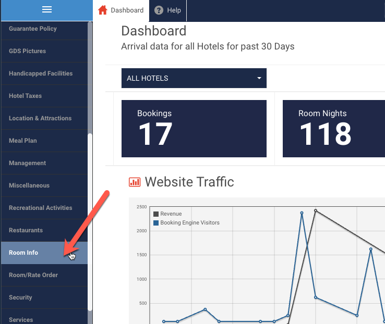The width and height of the screenshot is (385, 324).
Task: Click the Website Traffic heading
Action: click(x=189, y=182)
